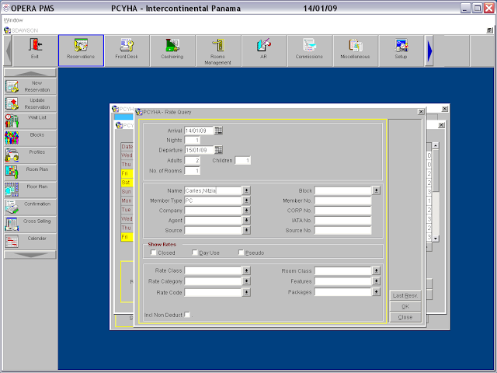Open the Cashiering module
This screenshot has width=497, height=373.
pos(172,51)
